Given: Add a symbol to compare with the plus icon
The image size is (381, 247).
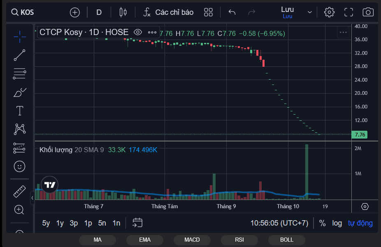Looking at the screenshot, I should 74,12.
